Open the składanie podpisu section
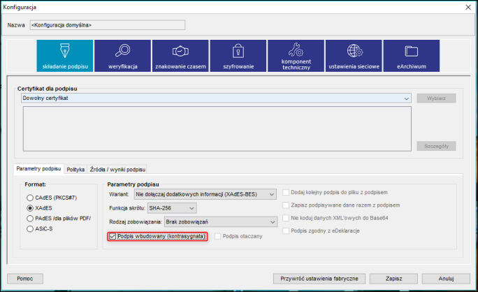Image resolution: width=478 pixels, height=292 pixels. (65, 56)
